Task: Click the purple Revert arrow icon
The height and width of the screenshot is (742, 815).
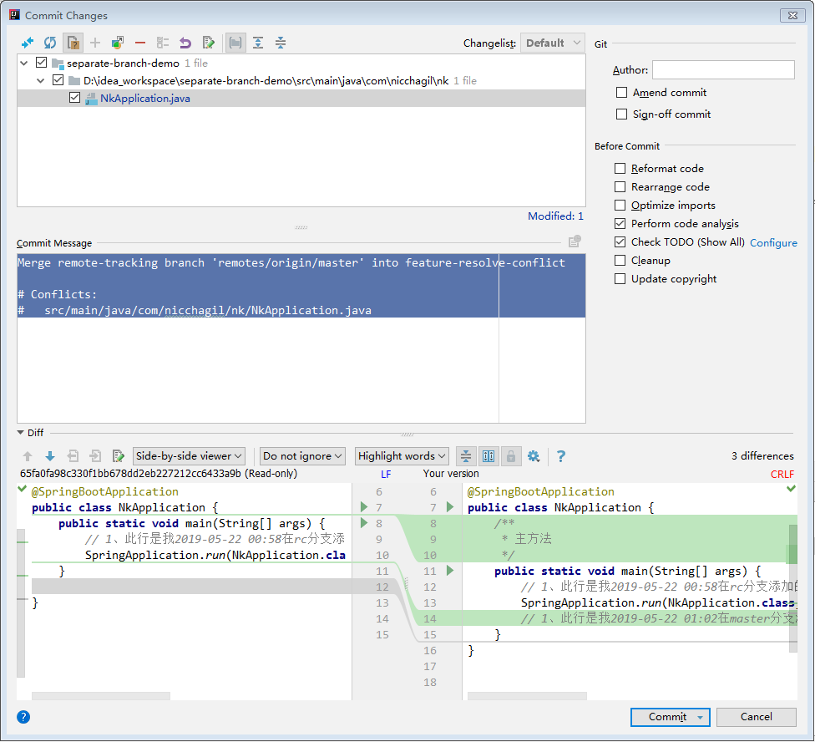Action: [x=185, y=43]
